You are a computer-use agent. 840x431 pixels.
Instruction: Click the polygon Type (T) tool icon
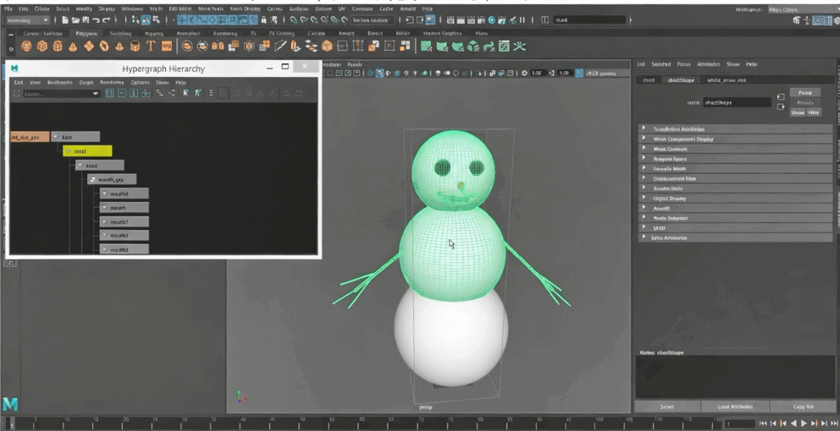(x=151, y=46)
